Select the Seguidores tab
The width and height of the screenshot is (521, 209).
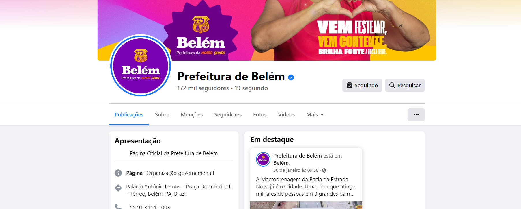[228, 115]
